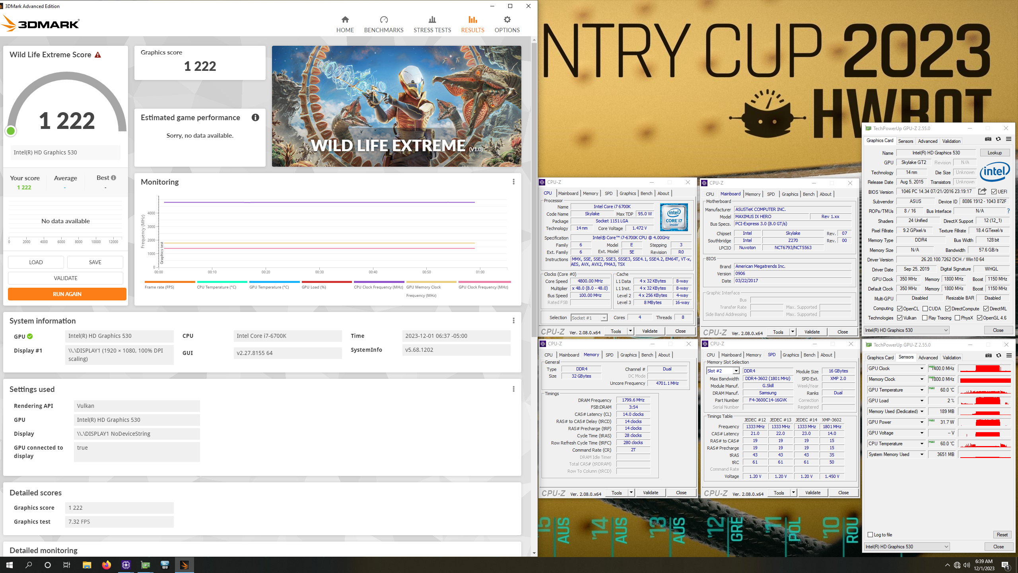Open the Monitoring panel three-dot menu
This screenshot has width=1018, height=573.
click(x=513, y=182)
